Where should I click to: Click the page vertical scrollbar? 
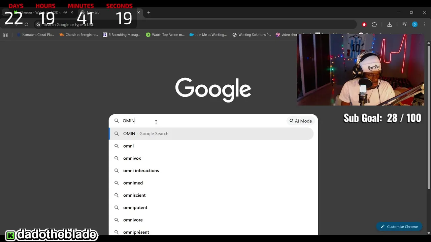click(429, 118)
